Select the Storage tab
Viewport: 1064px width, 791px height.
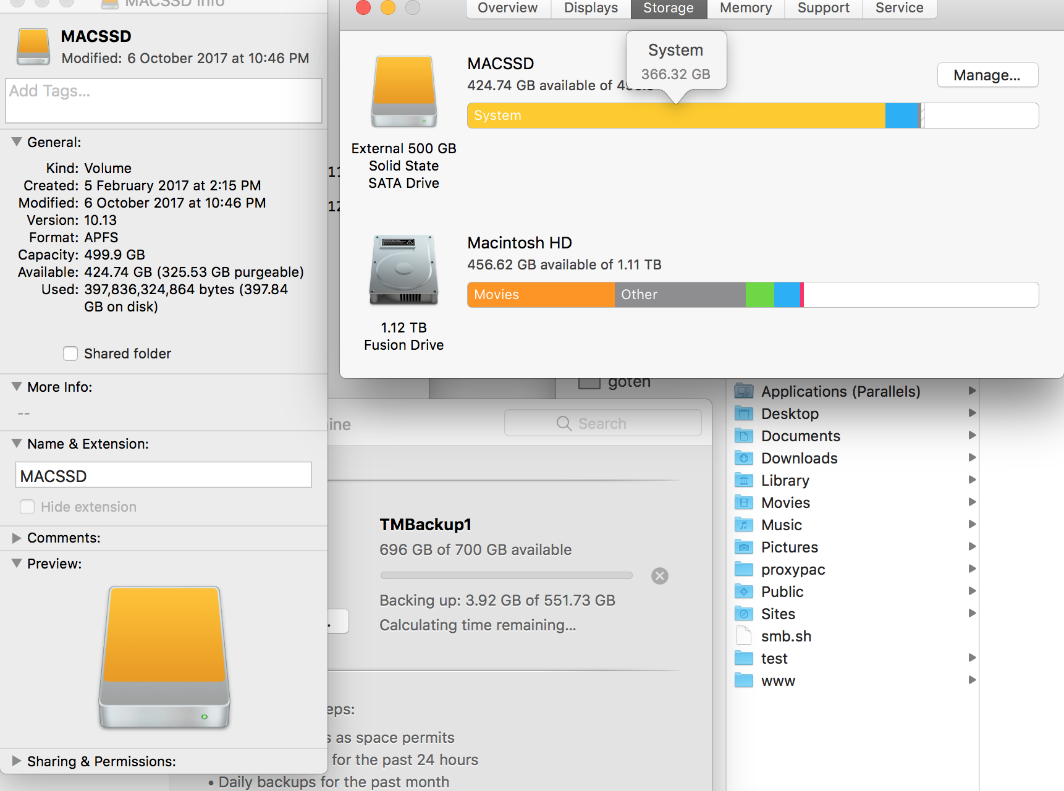(669, 9)
